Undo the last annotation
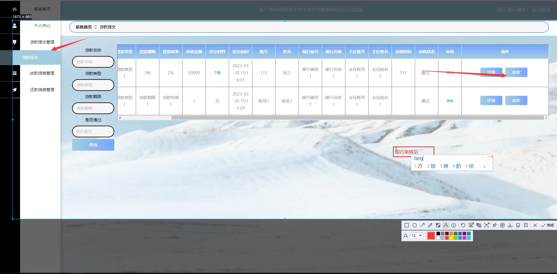 point(463,225)
